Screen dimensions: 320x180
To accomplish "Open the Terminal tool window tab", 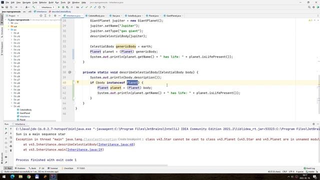I will point(52,168).
